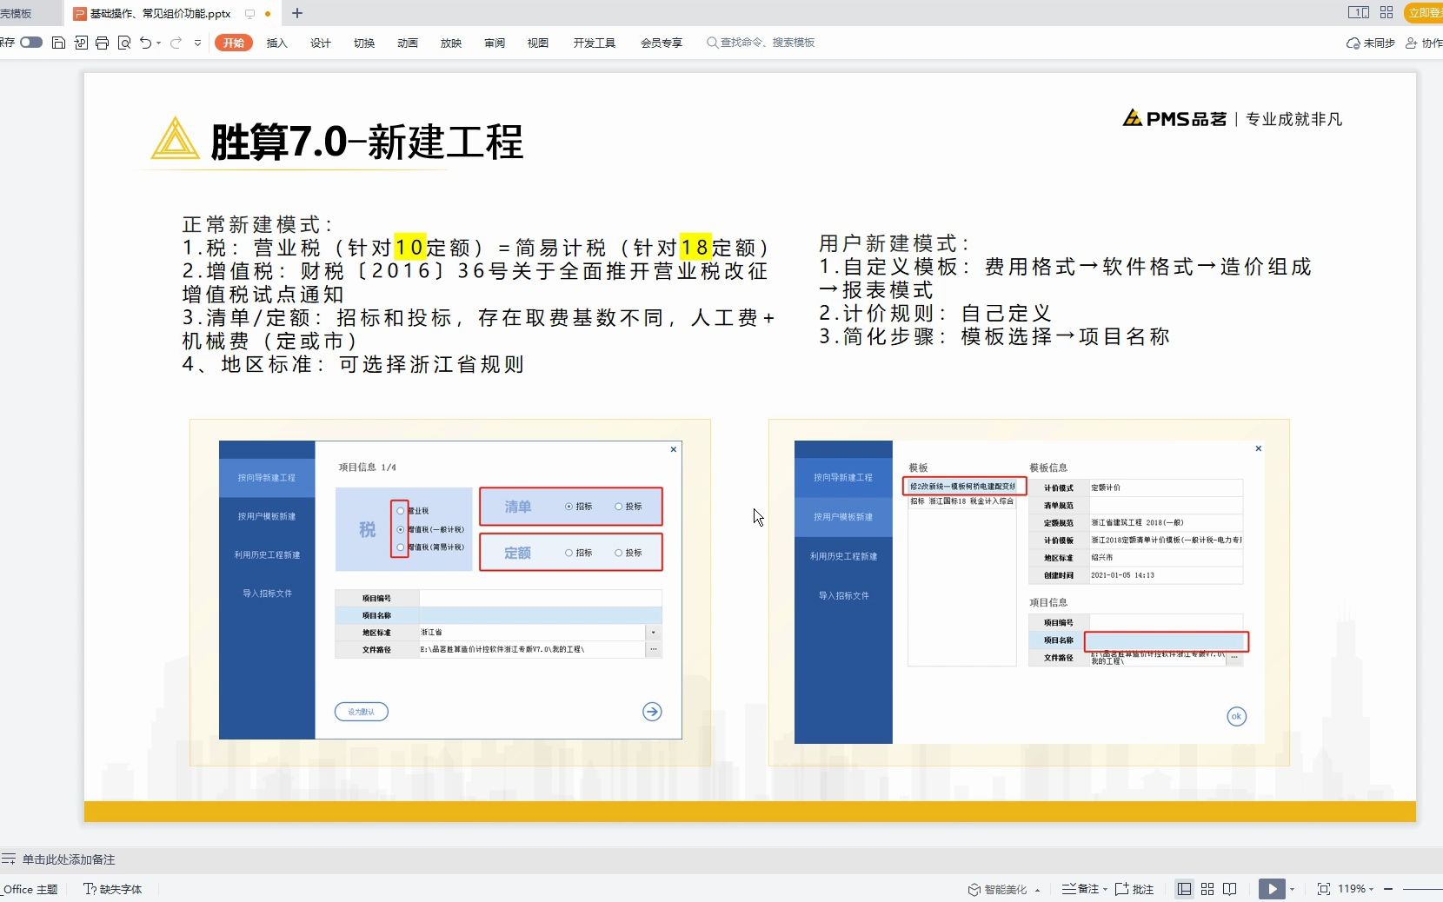Switch to normal view in status bar
This screenshot has height=902, width=1443.
1184,889
